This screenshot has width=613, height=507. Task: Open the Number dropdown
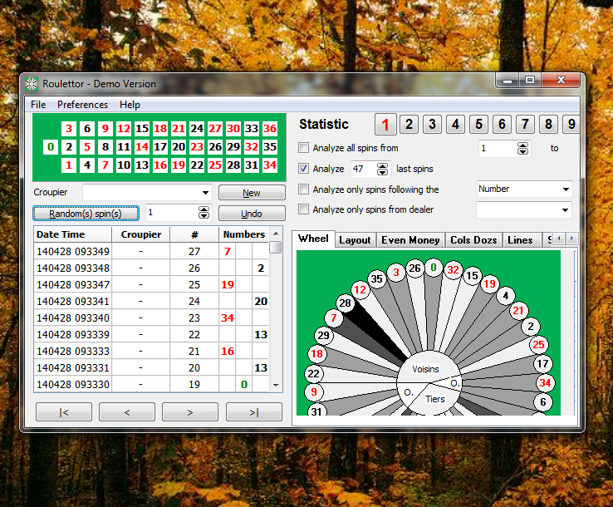click(x=566, y=190)
